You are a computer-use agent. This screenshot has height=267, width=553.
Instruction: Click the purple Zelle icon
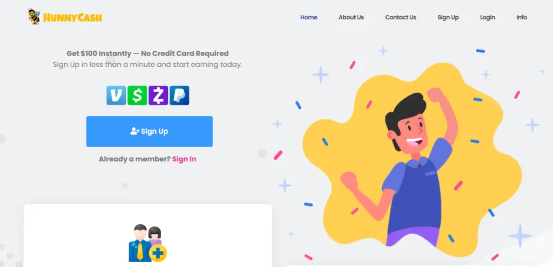pyautogui.click(x=158, y=95)
